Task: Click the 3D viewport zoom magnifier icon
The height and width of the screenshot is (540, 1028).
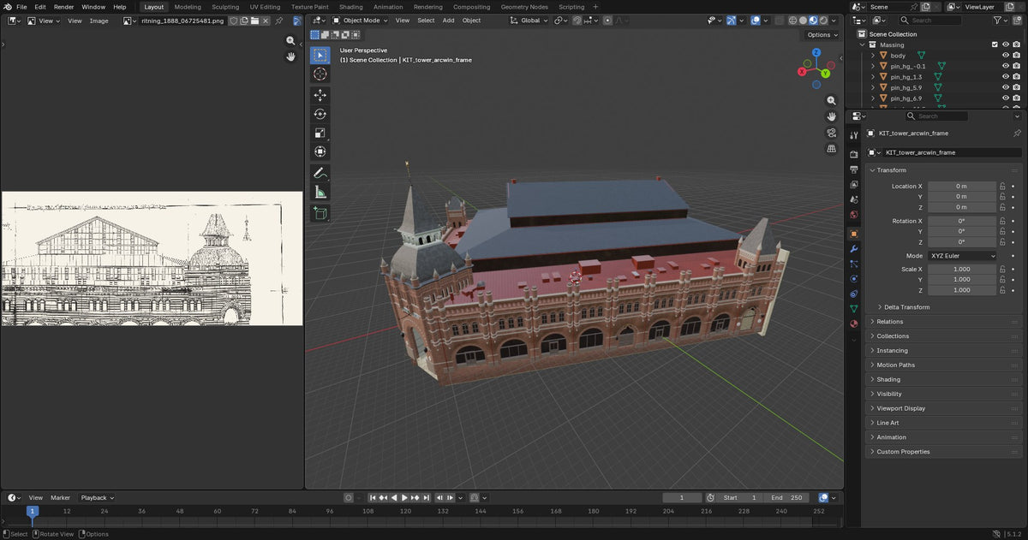Action: [x=831, y=100]
